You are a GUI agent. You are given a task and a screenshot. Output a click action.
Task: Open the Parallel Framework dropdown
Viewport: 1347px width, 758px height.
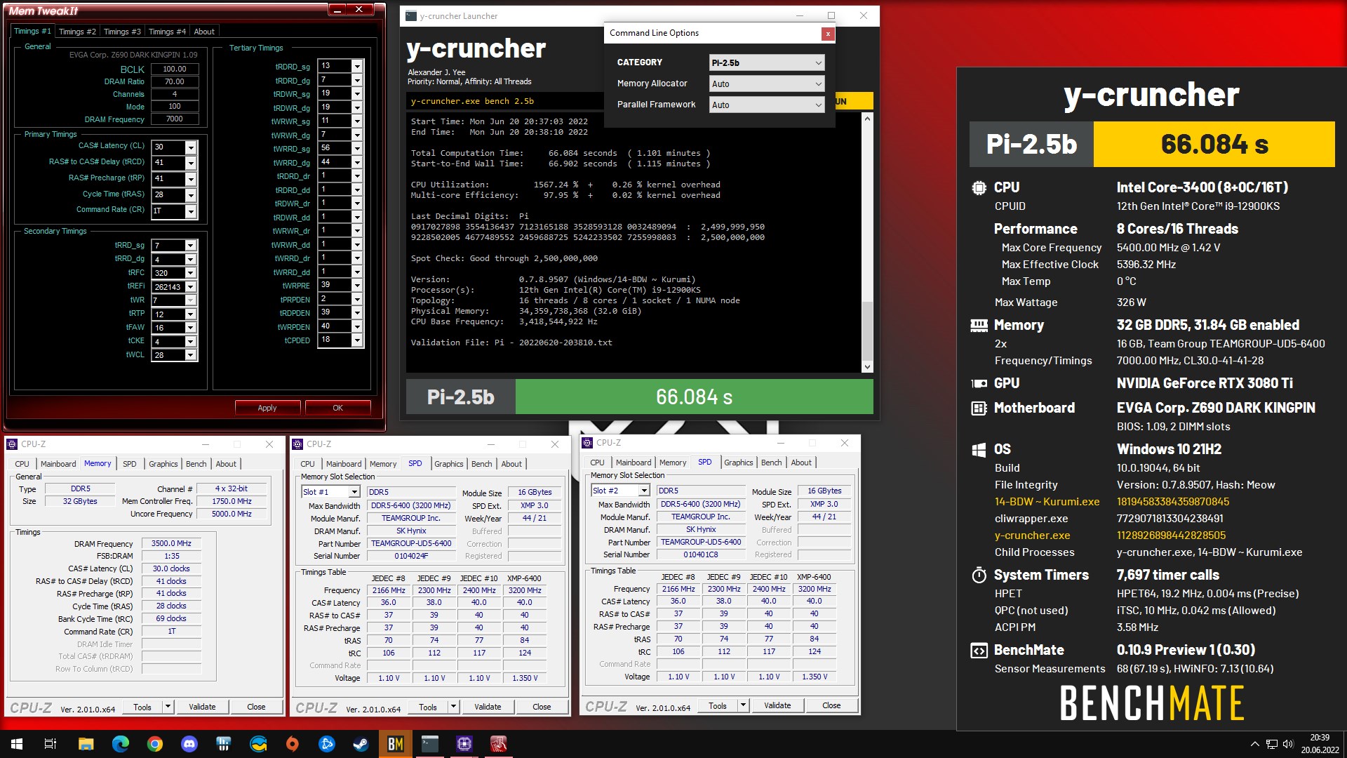767,105
